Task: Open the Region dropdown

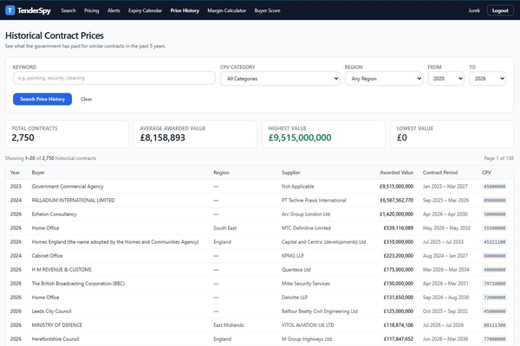Action: click(x=384, y=79)
